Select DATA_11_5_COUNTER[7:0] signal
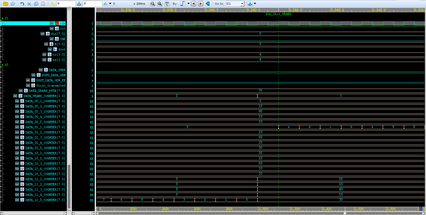This screenshot has width=426, height=215. (x=45, y=200)
